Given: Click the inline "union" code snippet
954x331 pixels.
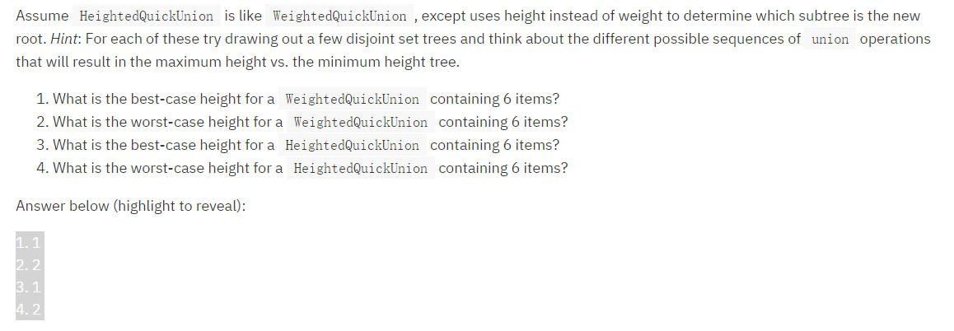Looking at the screenshot, I should click(830, 40).
